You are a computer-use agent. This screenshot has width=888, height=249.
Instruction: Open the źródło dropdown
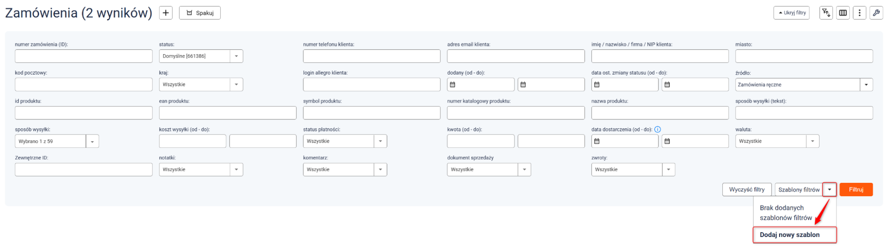click(866, 85)
